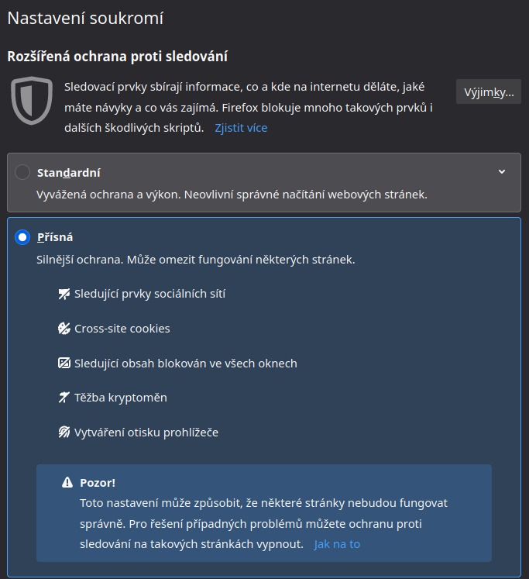Screen dimensions: 529x579
Task: Select the Standardní radio button
Action: 22,172
